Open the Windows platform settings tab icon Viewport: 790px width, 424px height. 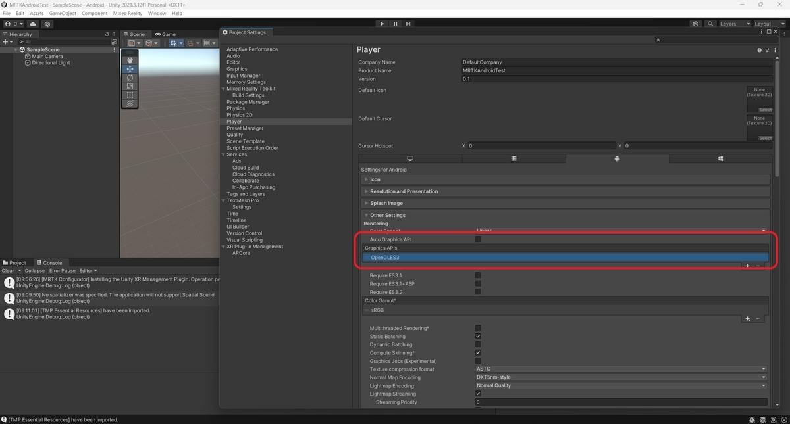click(x=720, y=158)
